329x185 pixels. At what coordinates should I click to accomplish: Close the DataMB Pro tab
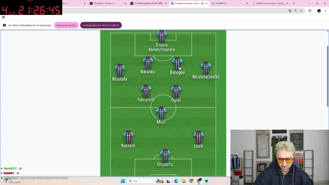[x=247, y=3]
